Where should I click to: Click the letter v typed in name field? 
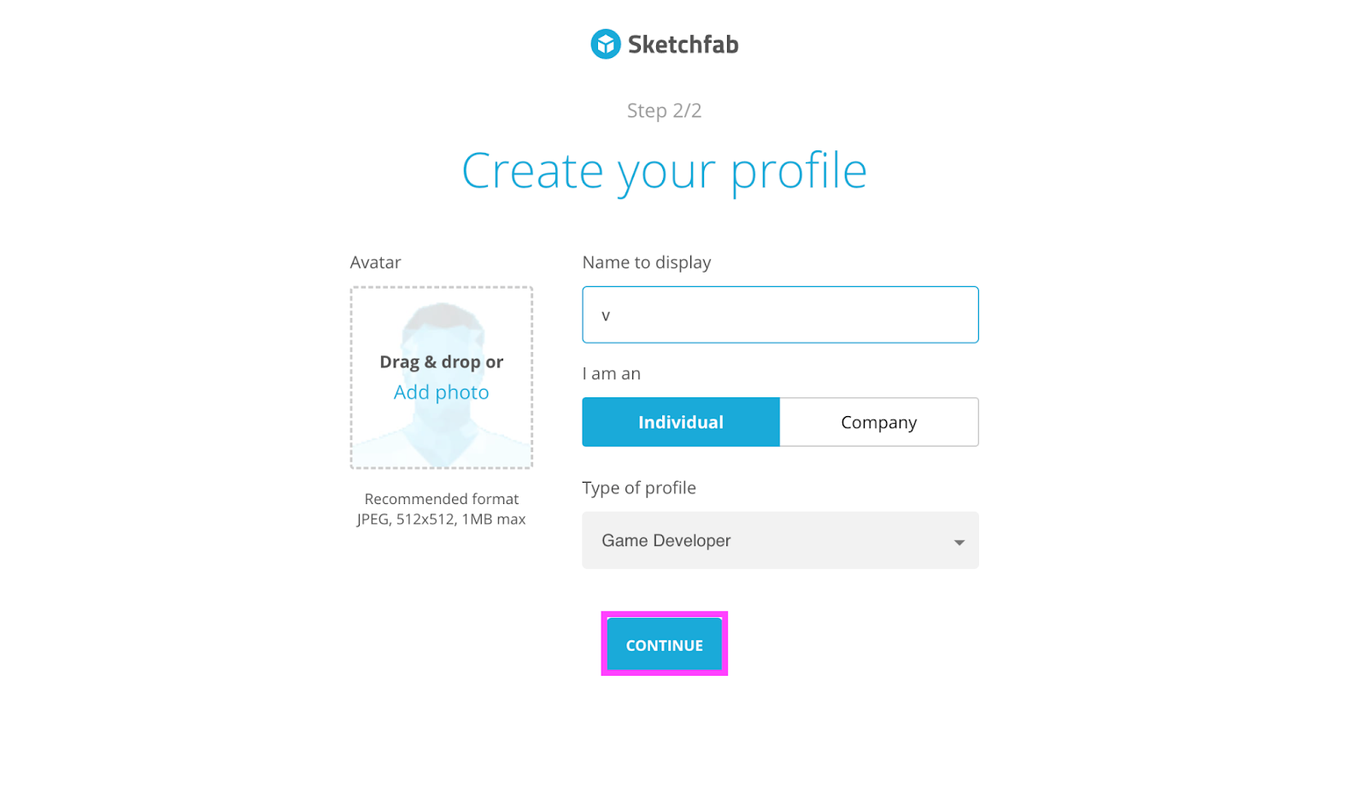(x=606, y=315)
